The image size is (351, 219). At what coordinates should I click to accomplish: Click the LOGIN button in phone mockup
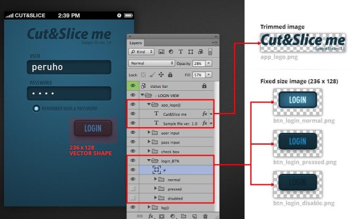93,128
